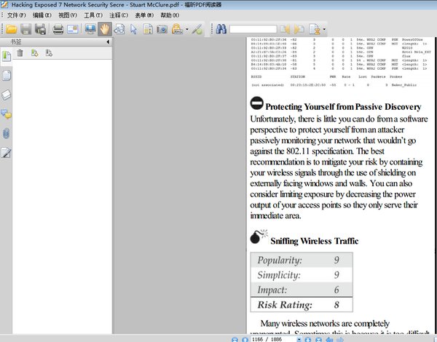Click the Risk Rating: row

(x=302, y=305)
